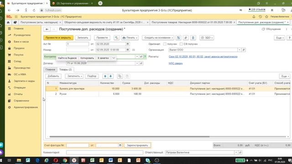This screenshot has height=164, width=292.
Task: Open calendar picker for Акт date
Action: click(128, 44)
